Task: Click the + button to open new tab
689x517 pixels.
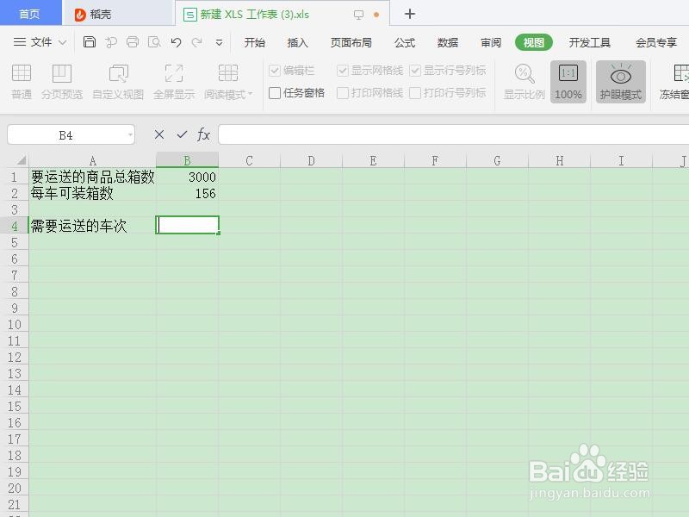Action: pos(410,14)
